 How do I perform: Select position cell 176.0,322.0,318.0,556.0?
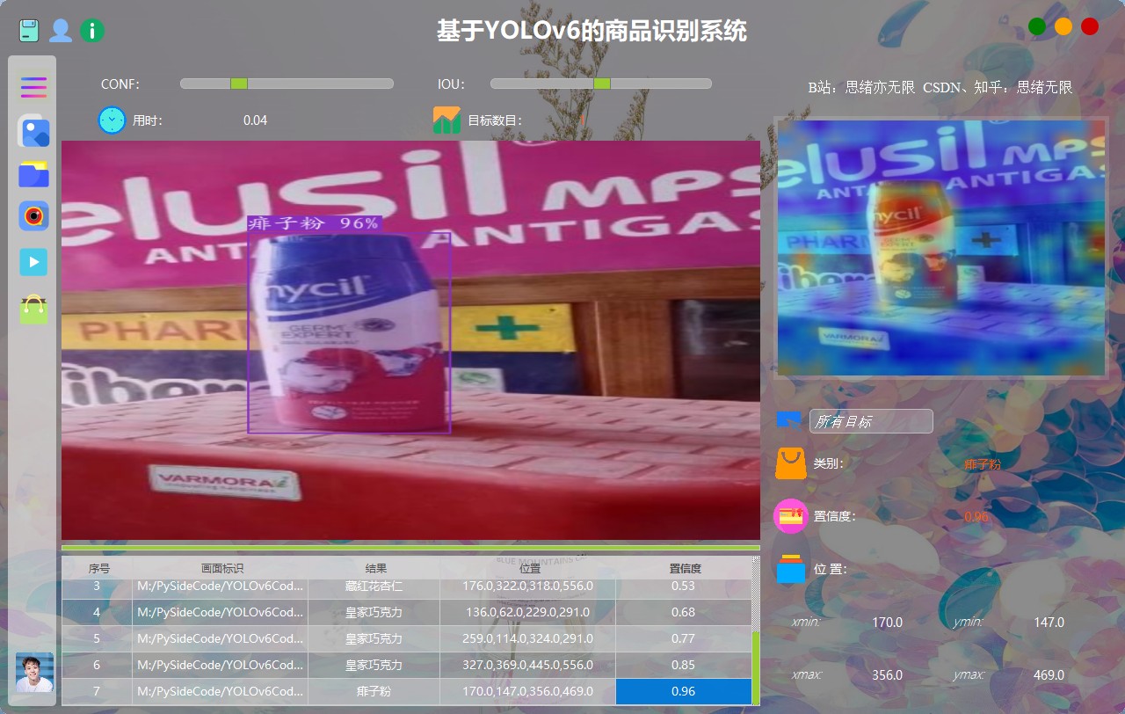(x=528, y=586)
